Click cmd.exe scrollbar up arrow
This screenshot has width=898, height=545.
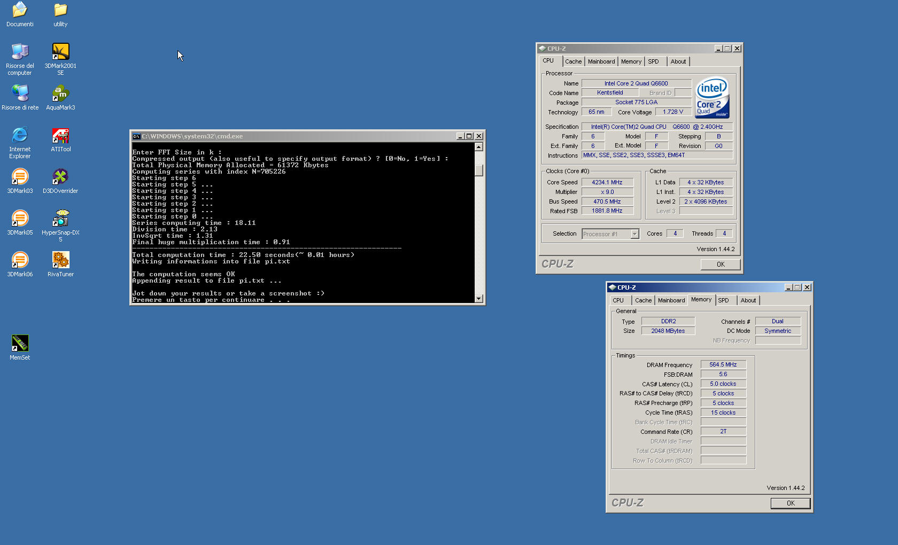(479, 147)
